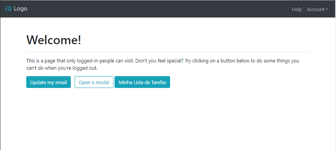Go to Minha Lista de Tarefas

pyautogui.click(x=142, y=82)
